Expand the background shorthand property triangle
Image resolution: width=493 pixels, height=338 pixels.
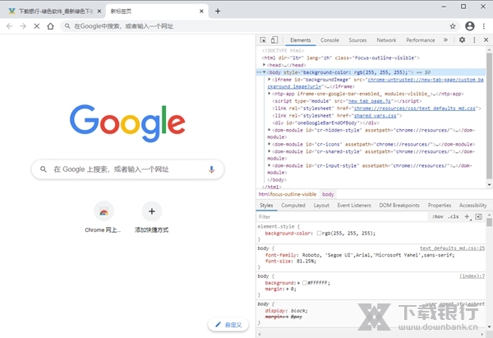click(x=298, y=283)
